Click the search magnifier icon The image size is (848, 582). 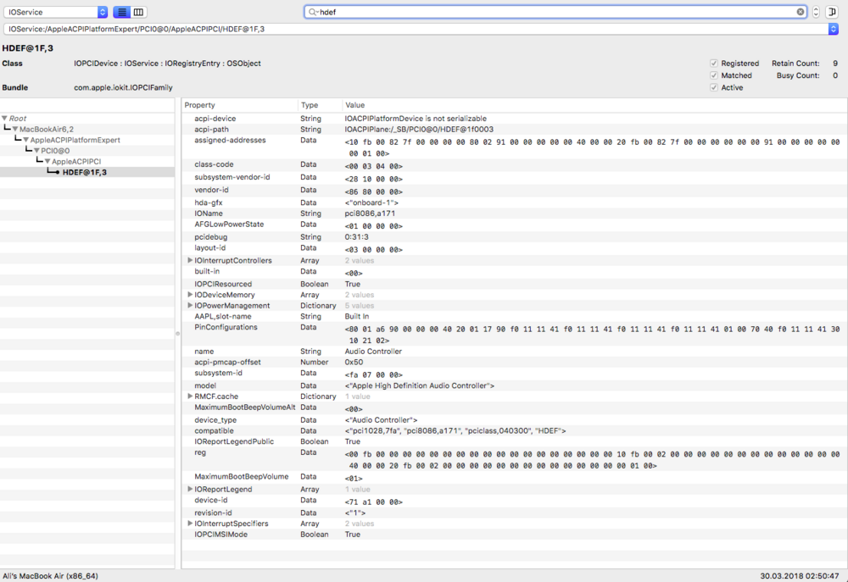point(313,12)
